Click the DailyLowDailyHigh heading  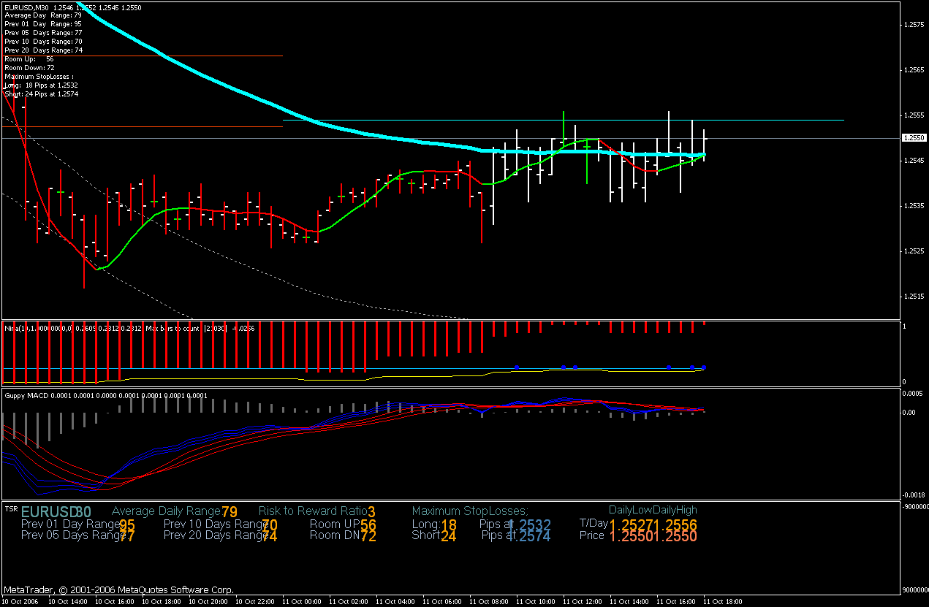tap(653, 510)
